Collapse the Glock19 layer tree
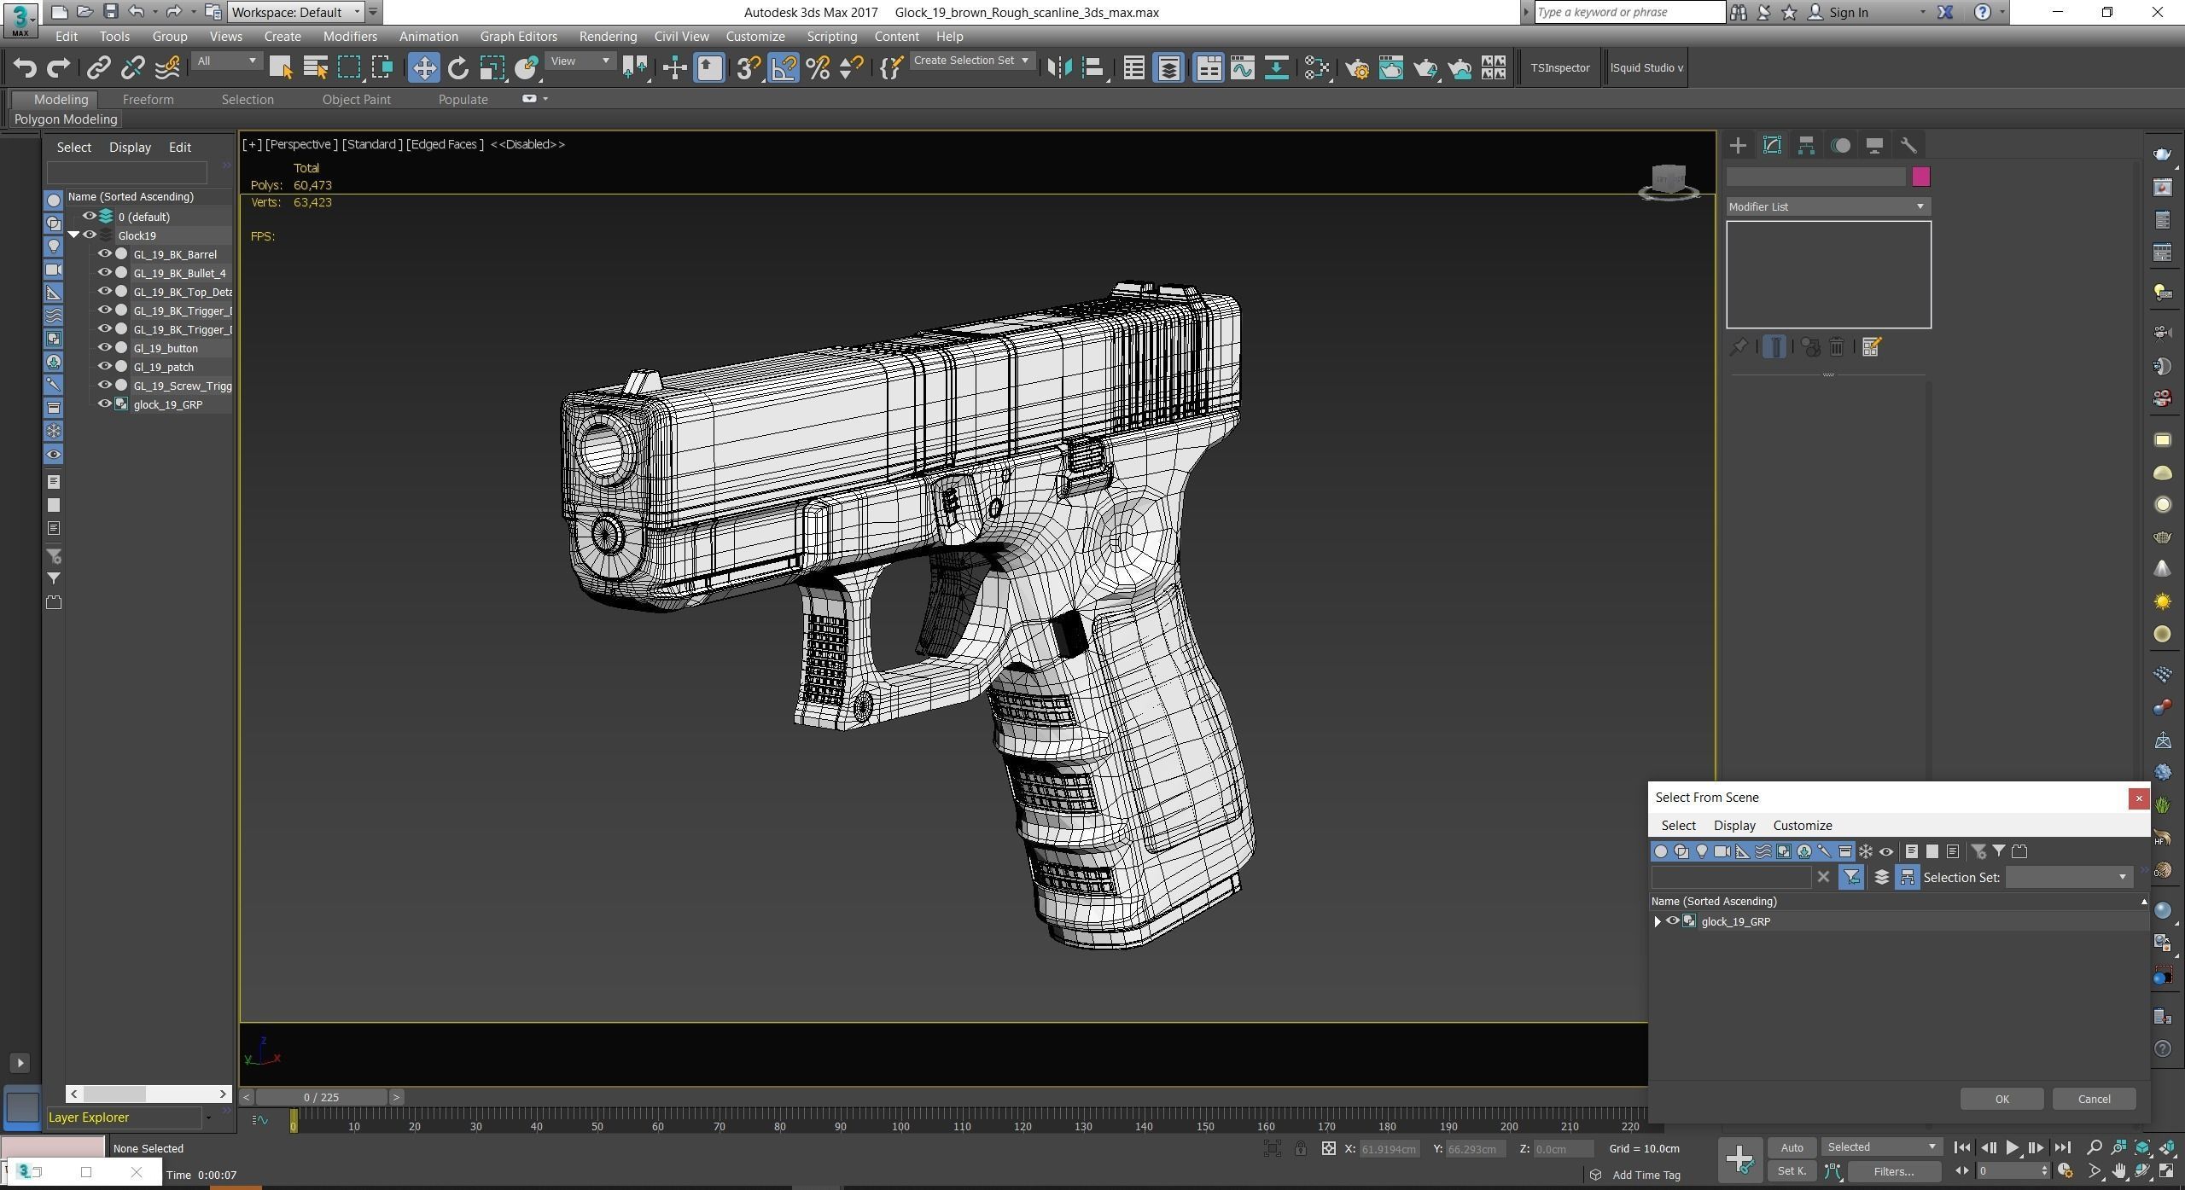 [74, 235]
